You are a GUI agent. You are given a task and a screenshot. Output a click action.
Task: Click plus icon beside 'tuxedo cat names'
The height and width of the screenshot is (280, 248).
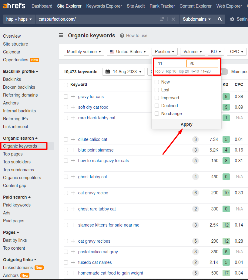click(73, 262)
